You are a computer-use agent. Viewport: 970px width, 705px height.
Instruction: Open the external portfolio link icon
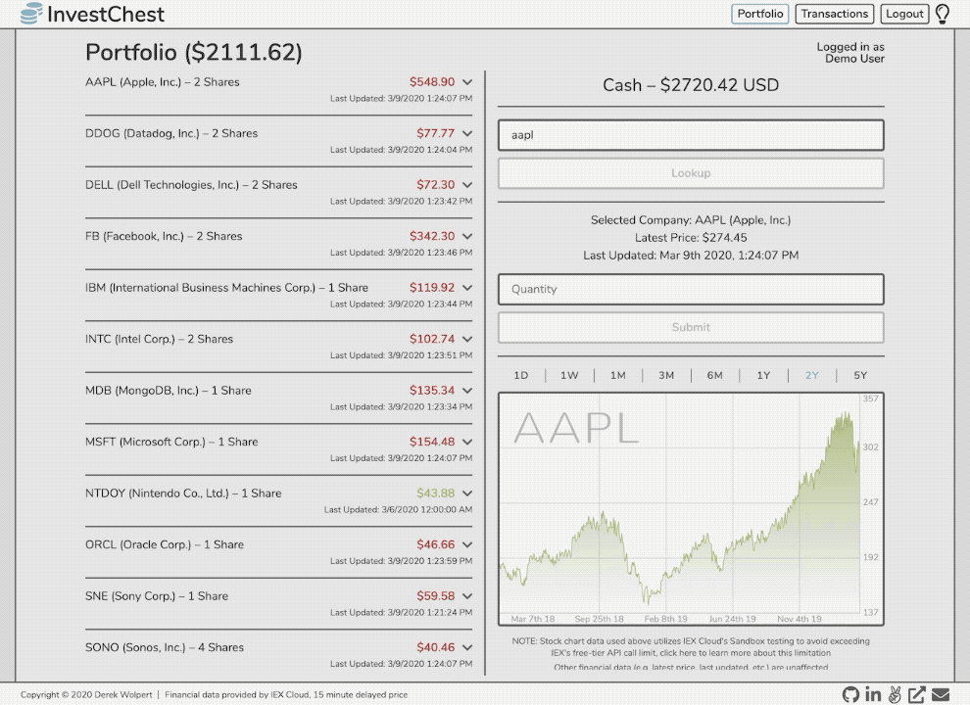click(x=917, y=694)
